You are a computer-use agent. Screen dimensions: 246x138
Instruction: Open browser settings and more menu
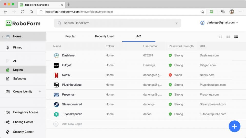click(x=241, y=12)
